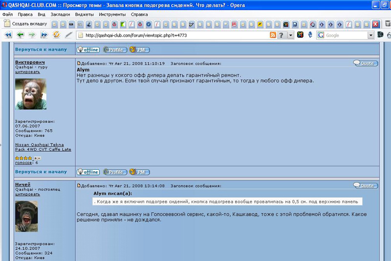Image resolution: width=391 pixels, height=261 pixels.
Task: Click the trash can closed-tabs icon
Action: tap(388, 24)
